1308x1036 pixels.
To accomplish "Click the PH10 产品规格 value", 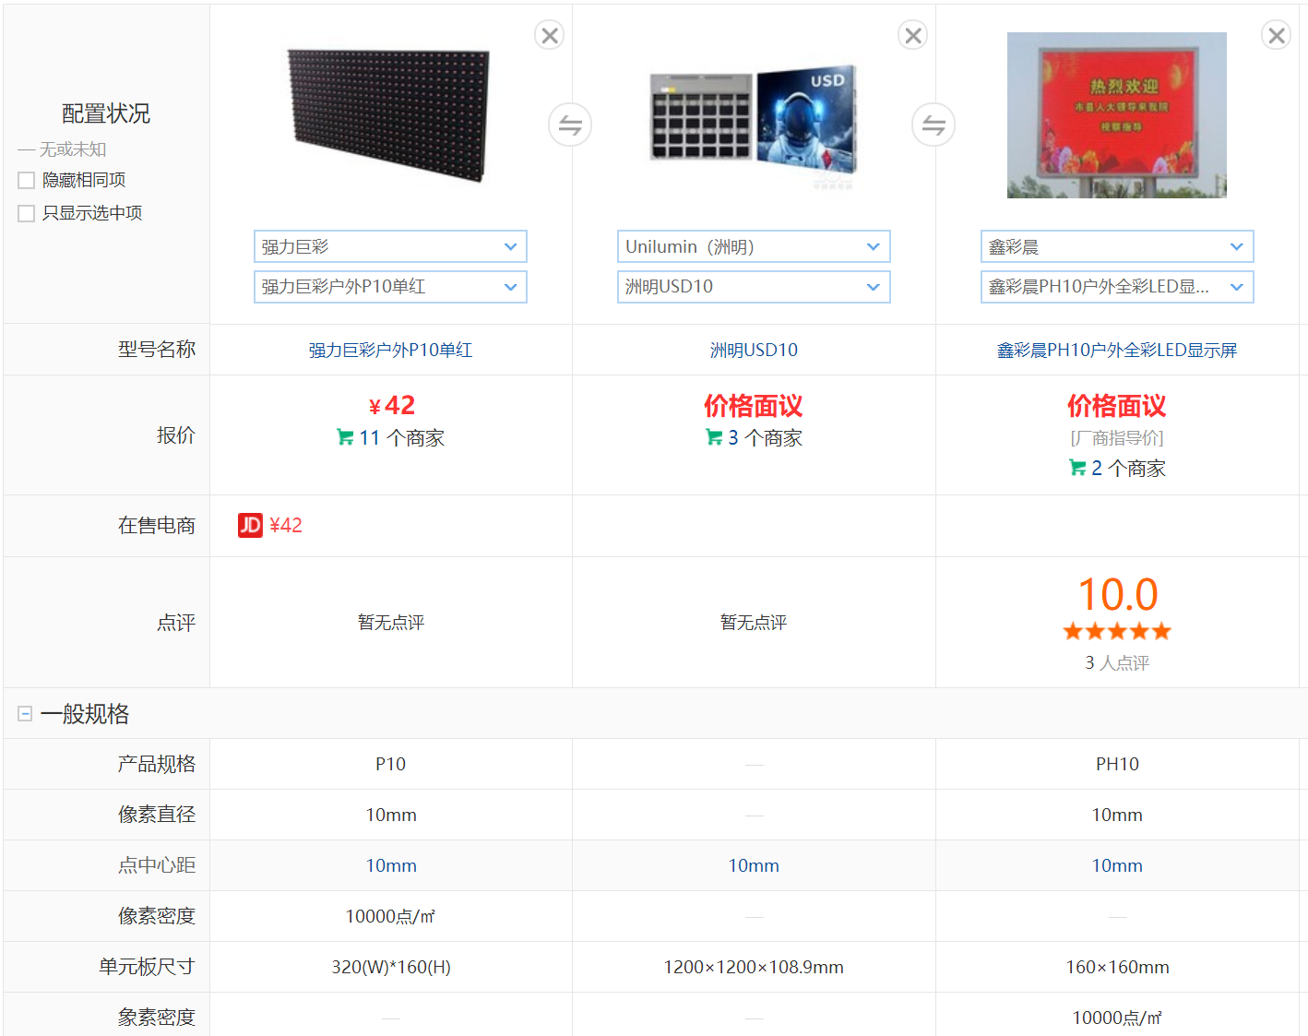I will click(1117, 764).
